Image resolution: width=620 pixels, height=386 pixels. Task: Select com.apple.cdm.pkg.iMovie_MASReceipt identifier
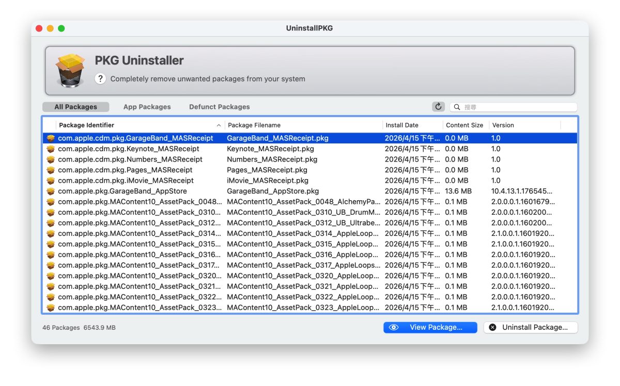tap(126, 181)
